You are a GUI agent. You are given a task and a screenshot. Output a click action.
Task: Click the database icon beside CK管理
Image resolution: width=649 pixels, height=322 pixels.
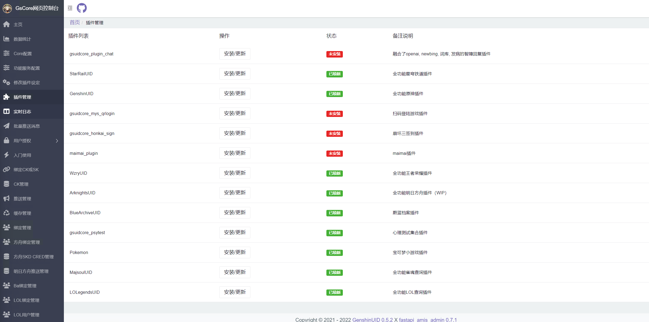pyautogui.click(x=6, y=184)
